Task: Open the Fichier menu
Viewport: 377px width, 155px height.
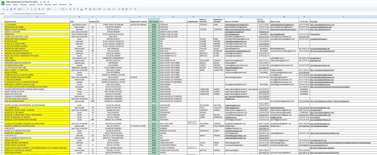Action: 9,4
